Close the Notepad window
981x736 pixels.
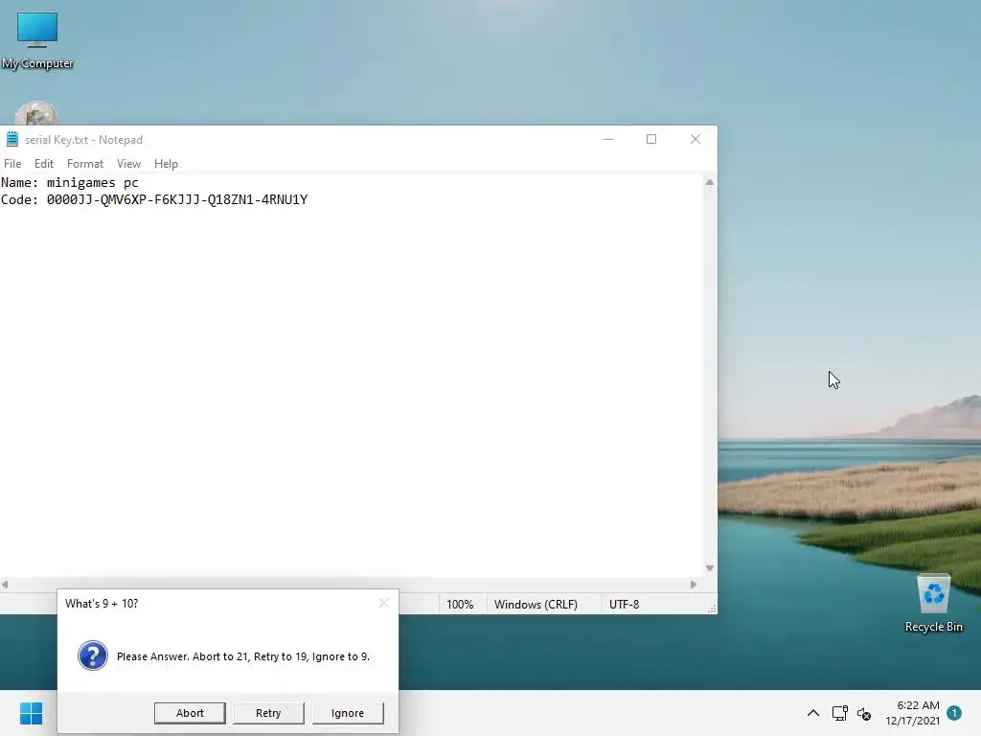(x=696, y=139)
